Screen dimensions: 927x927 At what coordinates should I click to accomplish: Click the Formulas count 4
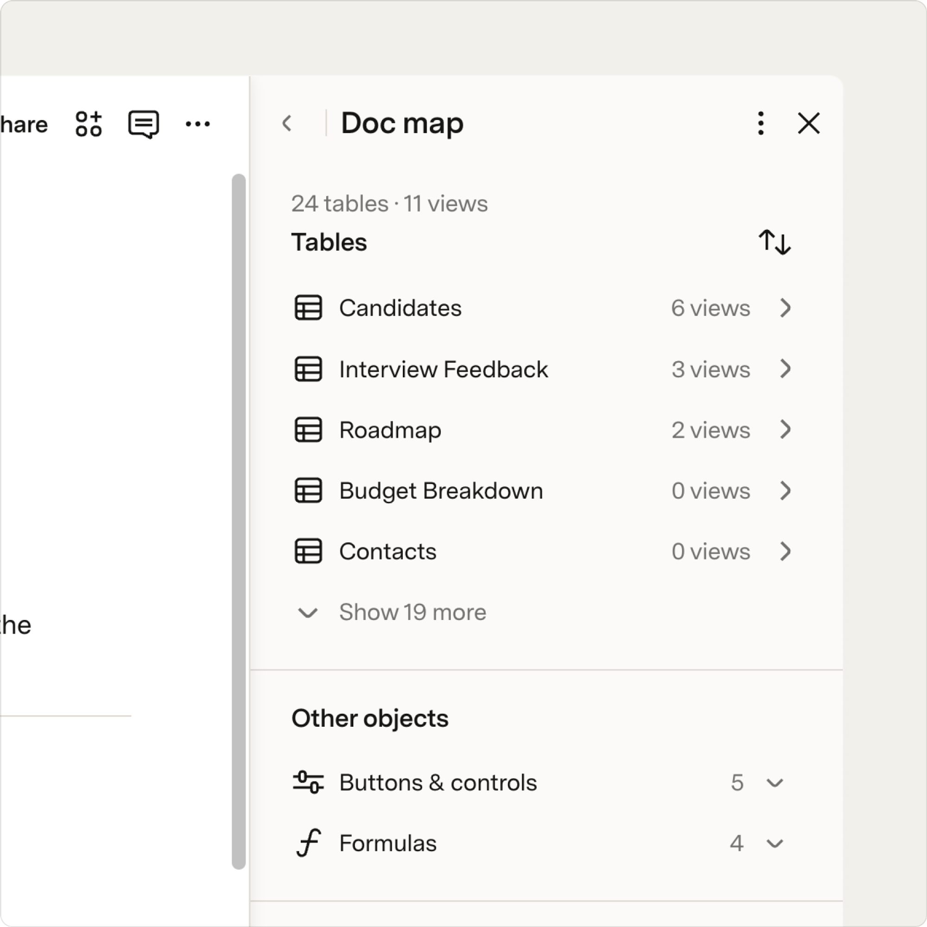pos(737,843)
